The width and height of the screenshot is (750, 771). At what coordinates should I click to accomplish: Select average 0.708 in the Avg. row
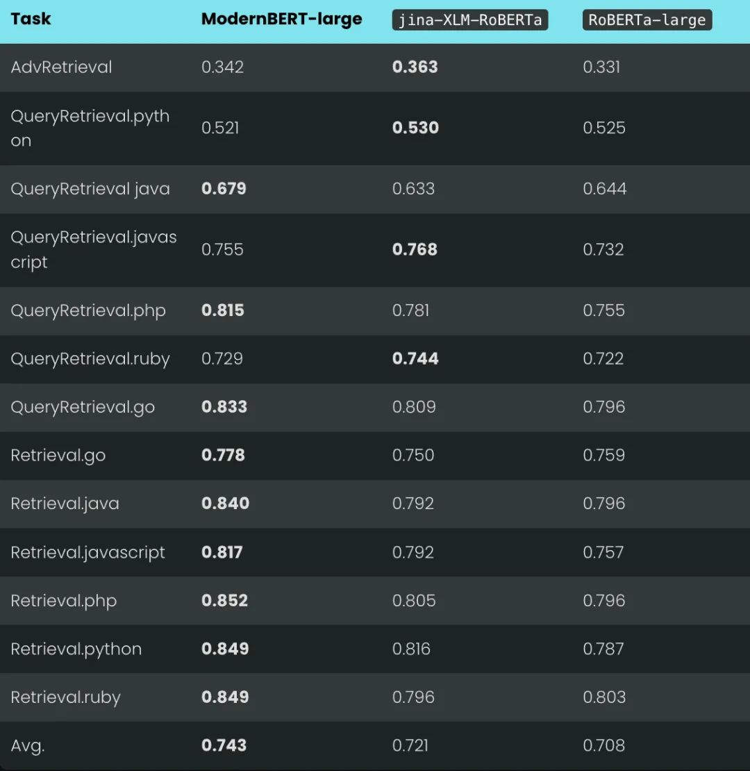pyautogui.click(x=604, y=745)
